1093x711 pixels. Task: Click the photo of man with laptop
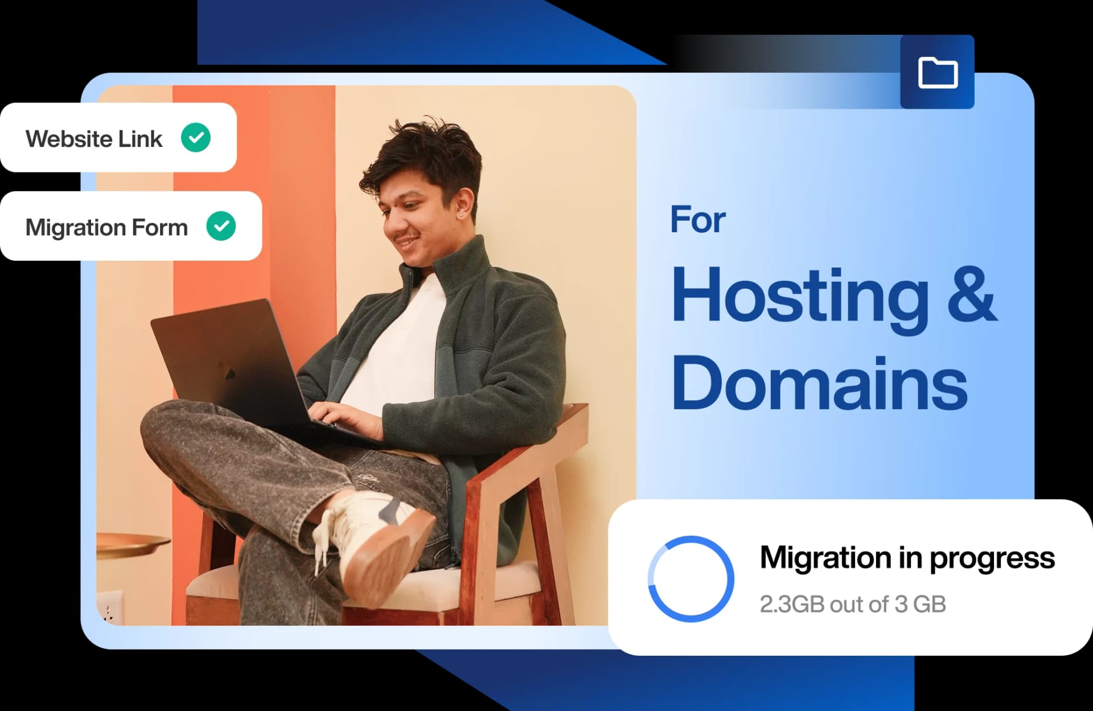click(366, 356)
